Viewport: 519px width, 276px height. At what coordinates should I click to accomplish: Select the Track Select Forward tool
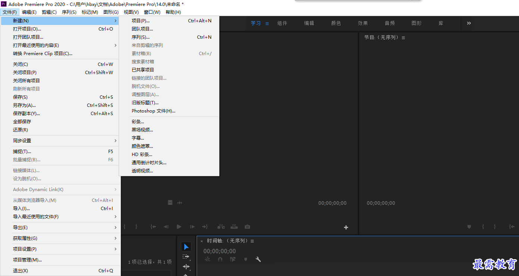click(186, 257)
